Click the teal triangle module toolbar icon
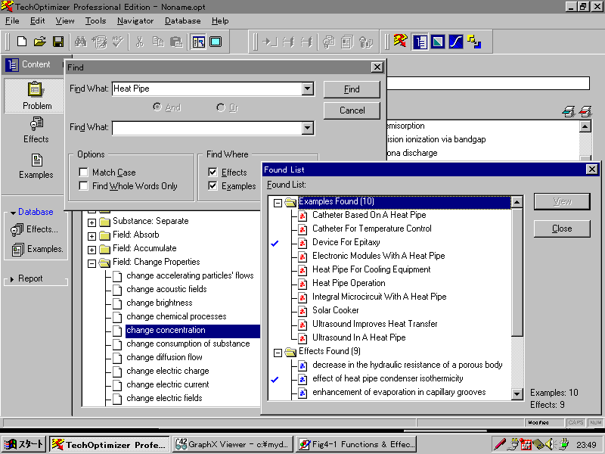 [438, 42]
